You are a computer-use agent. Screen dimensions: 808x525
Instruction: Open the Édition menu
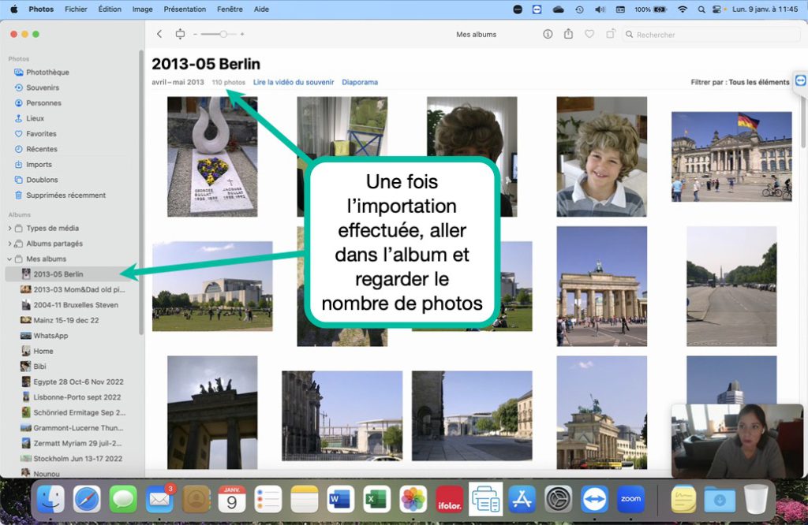[x=110, y=9]
